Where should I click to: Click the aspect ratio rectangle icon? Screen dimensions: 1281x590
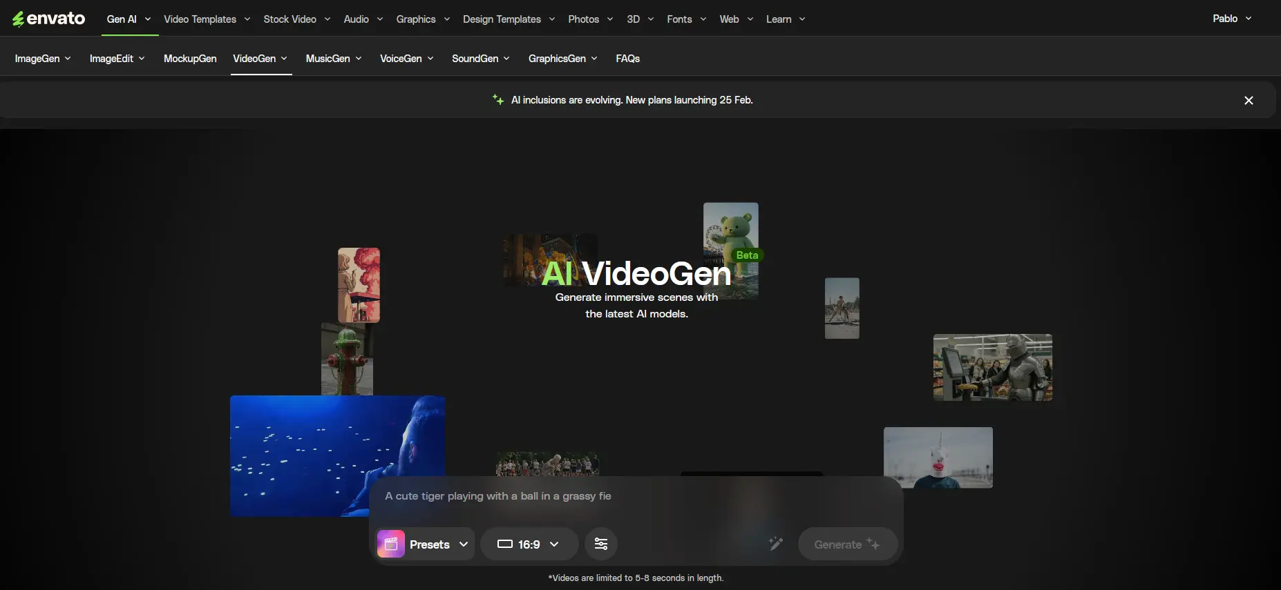[x=505, y=544]
